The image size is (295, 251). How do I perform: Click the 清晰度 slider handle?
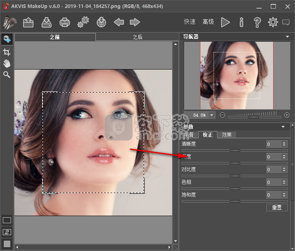tap(235, 151)
